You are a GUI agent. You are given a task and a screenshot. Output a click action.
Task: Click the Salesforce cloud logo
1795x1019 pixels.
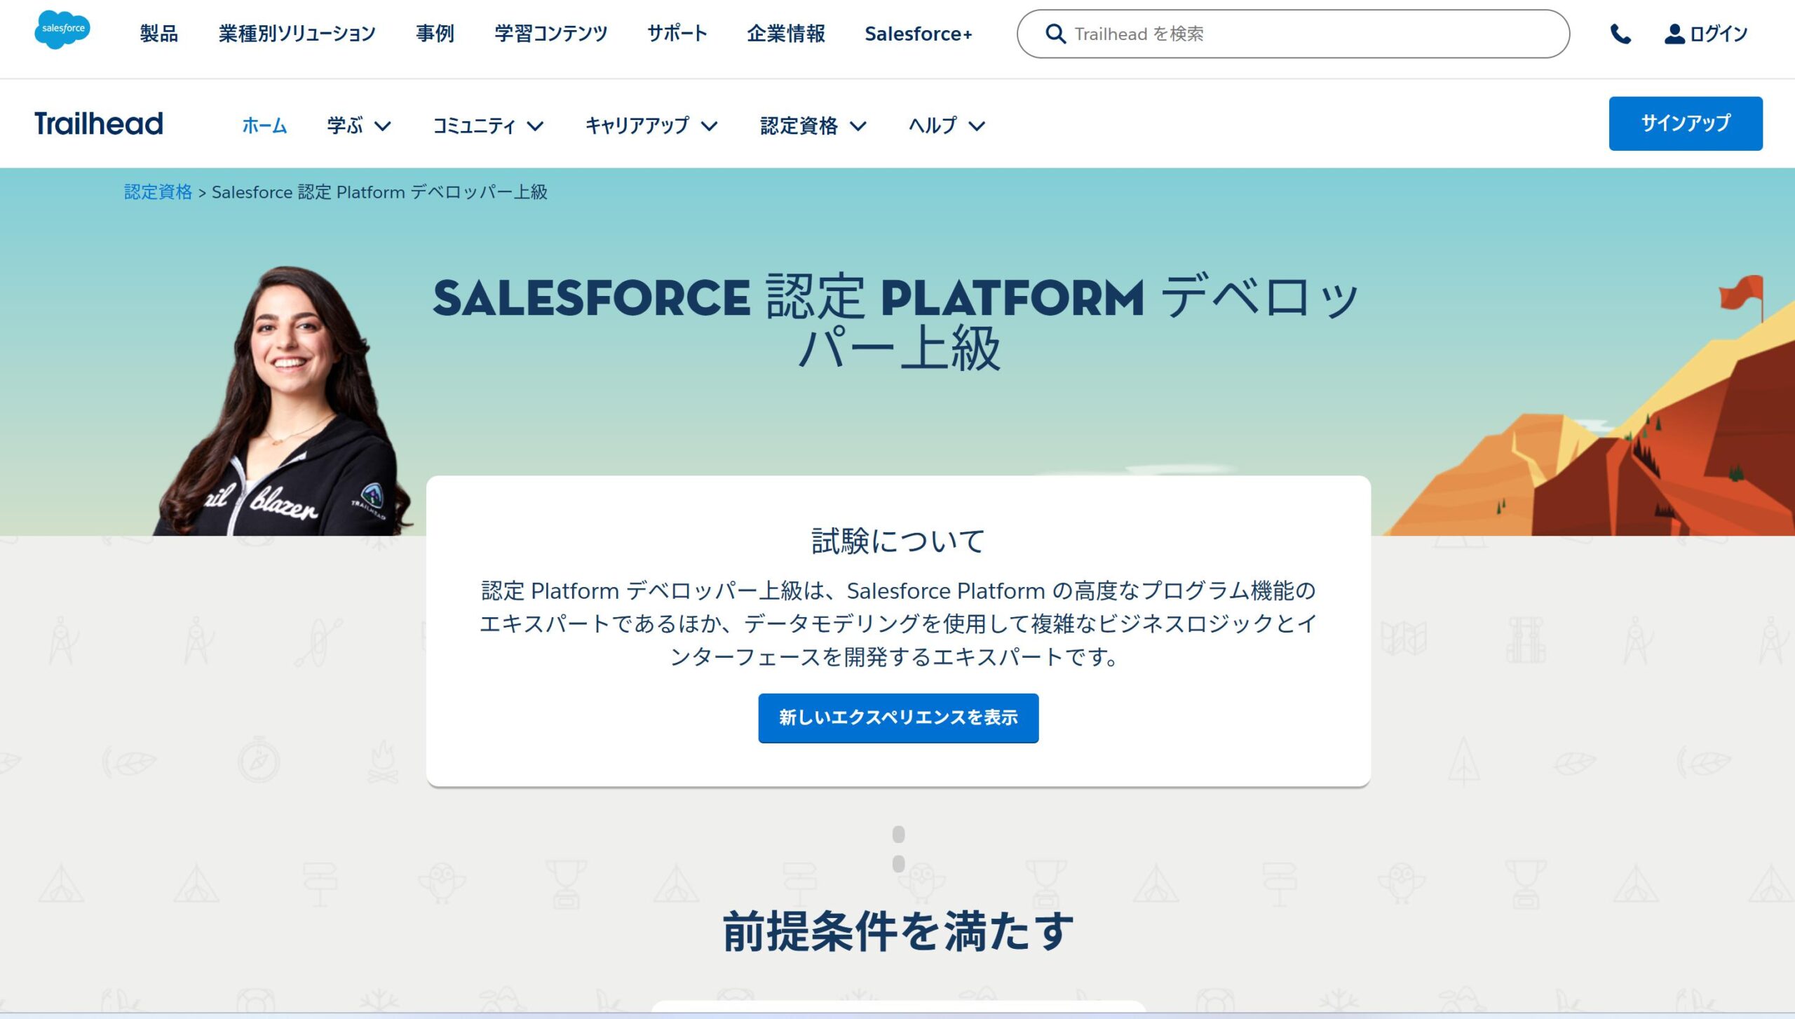[x=62, y=29]
